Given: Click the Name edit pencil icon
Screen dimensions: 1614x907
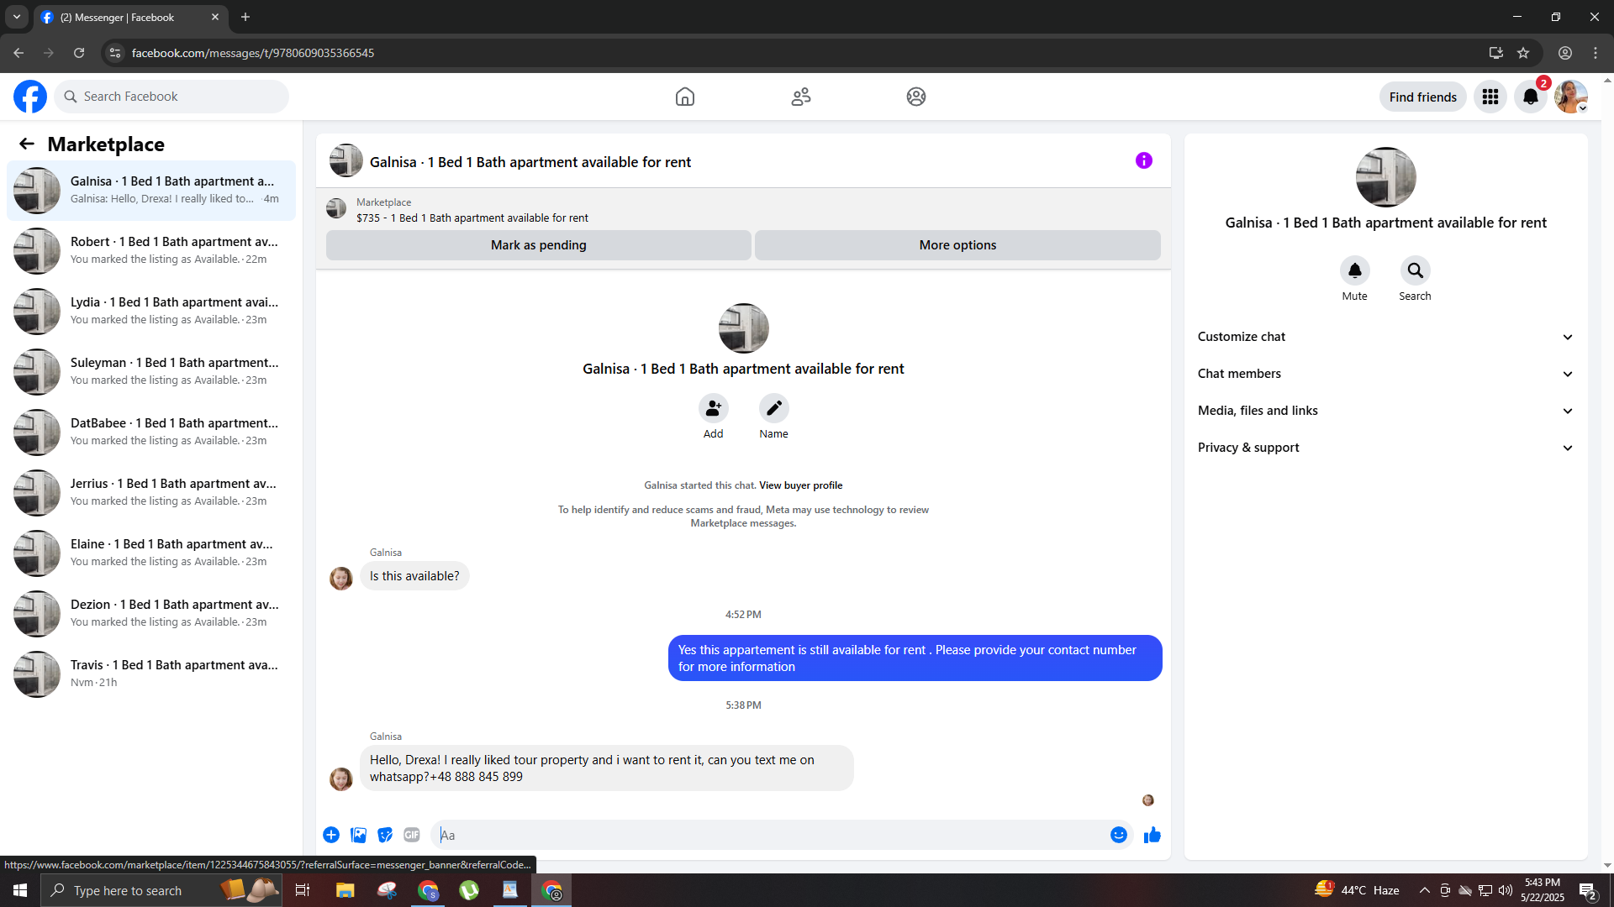Looking at the screenshot, I should pos(774,408).
